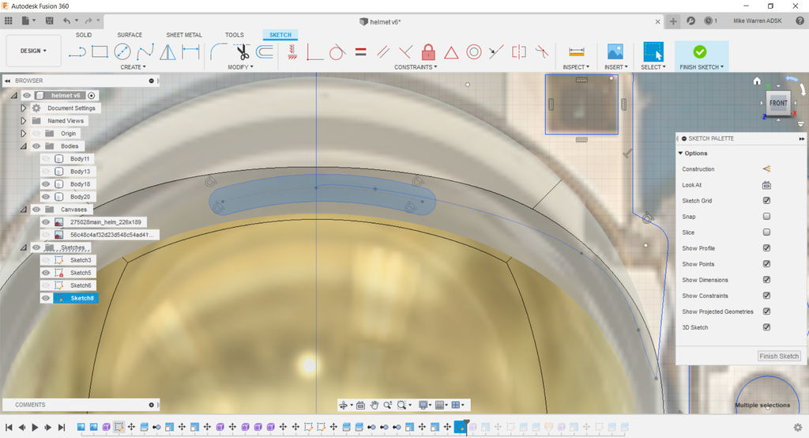Toggle 3D Sketch checkbox
The width and height of the screenshot is (809, 438).
[x=766, y=327]
